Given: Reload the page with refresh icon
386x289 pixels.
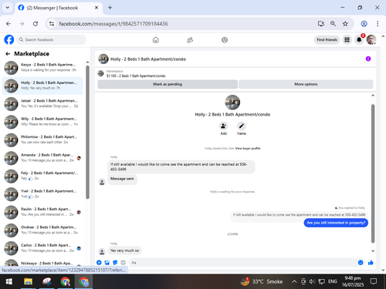Looking at the screenshot, I should point(36,24).
